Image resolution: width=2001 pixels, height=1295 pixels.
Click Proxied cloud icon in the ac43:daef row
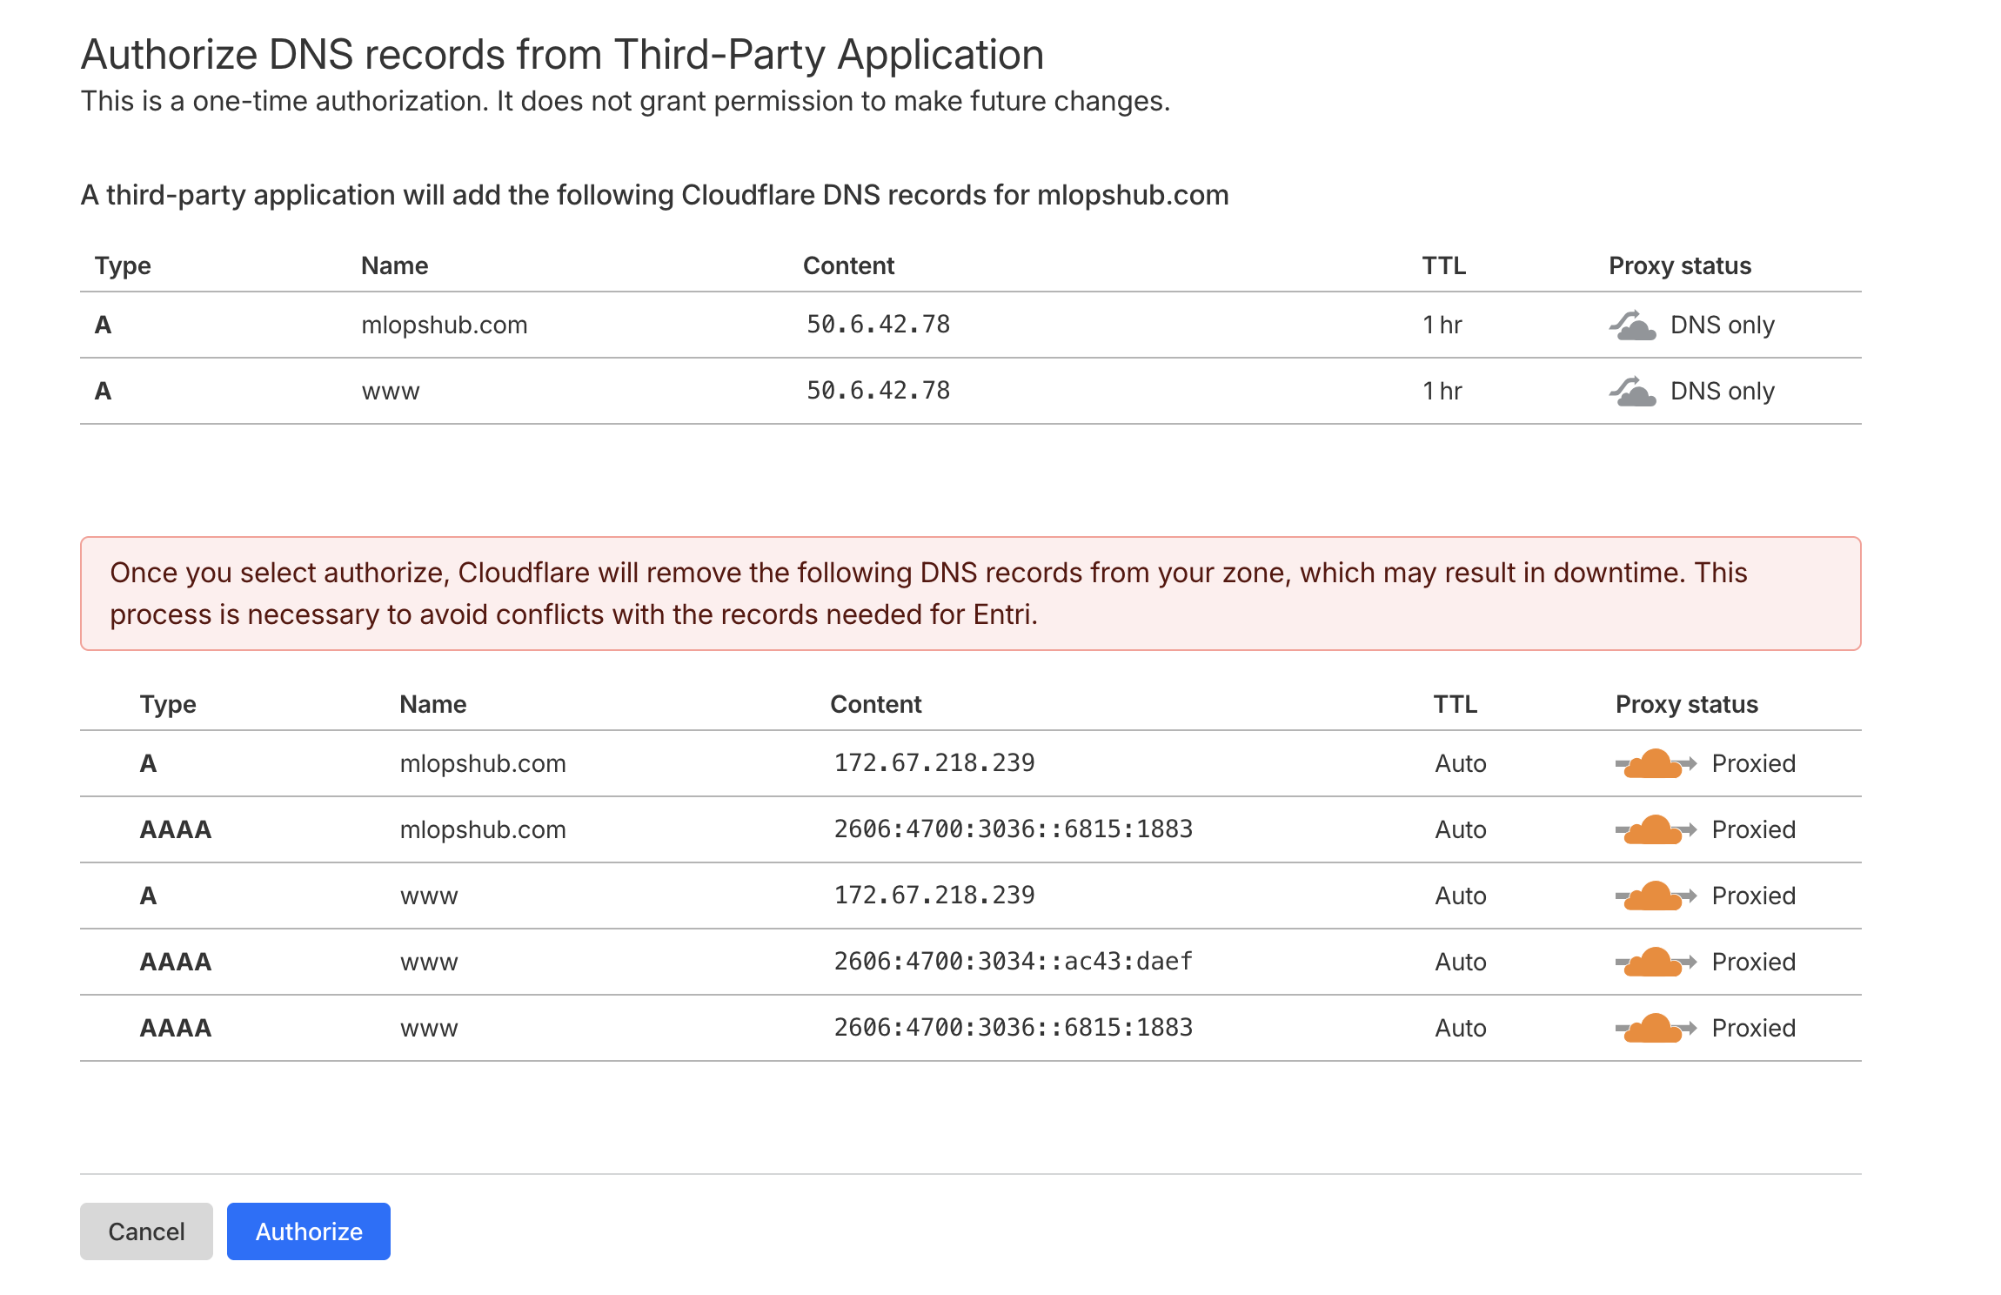click(x=1656, y=962)
